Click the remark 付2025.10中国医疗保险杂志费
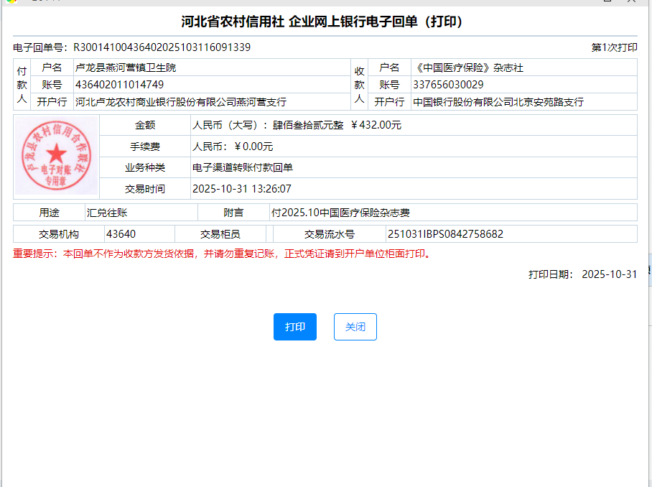The height and width of the screenshot is (487, 652). 340,213
